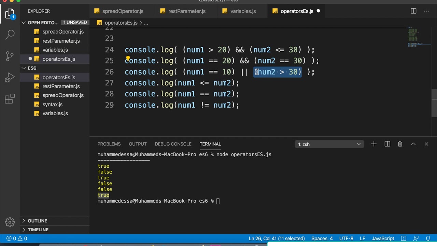Open the notifications bell in status bar

click(x=428, y=238)
